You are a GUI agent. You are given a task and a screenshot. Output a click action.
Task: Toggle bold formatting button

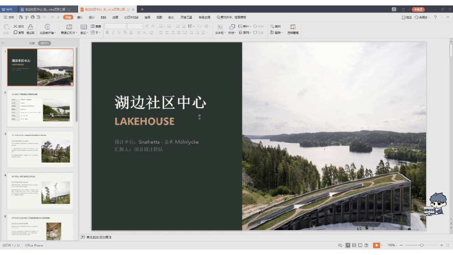coord(107,33)
